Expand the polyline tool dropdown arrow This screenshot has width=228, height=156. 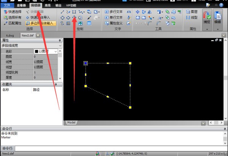[84, 12]
